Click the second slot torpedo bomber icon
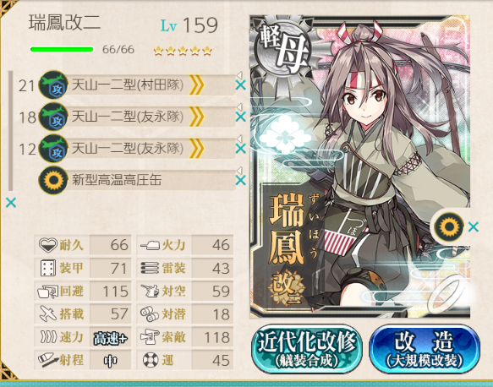 [x=53, y=117]
